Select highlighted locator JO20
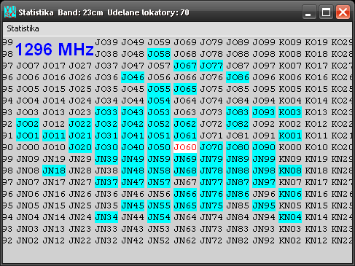Image resolution: width=355 pixels, height=266 pixels. 80,147
